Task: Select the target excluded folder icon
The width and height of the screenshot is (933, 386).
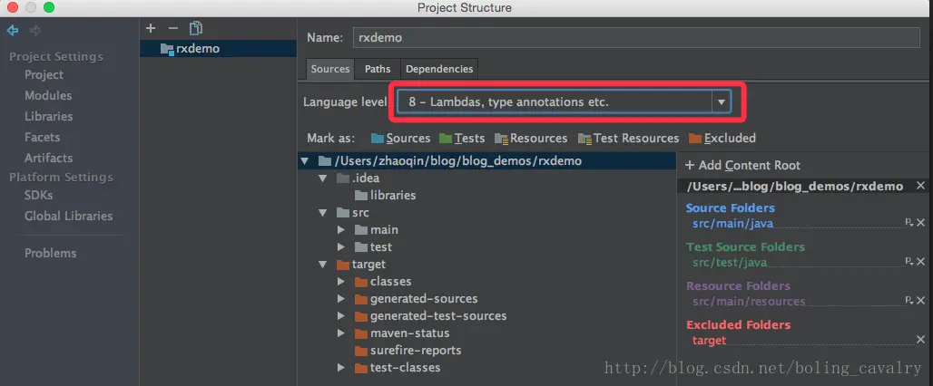Action: coord(343,265)
